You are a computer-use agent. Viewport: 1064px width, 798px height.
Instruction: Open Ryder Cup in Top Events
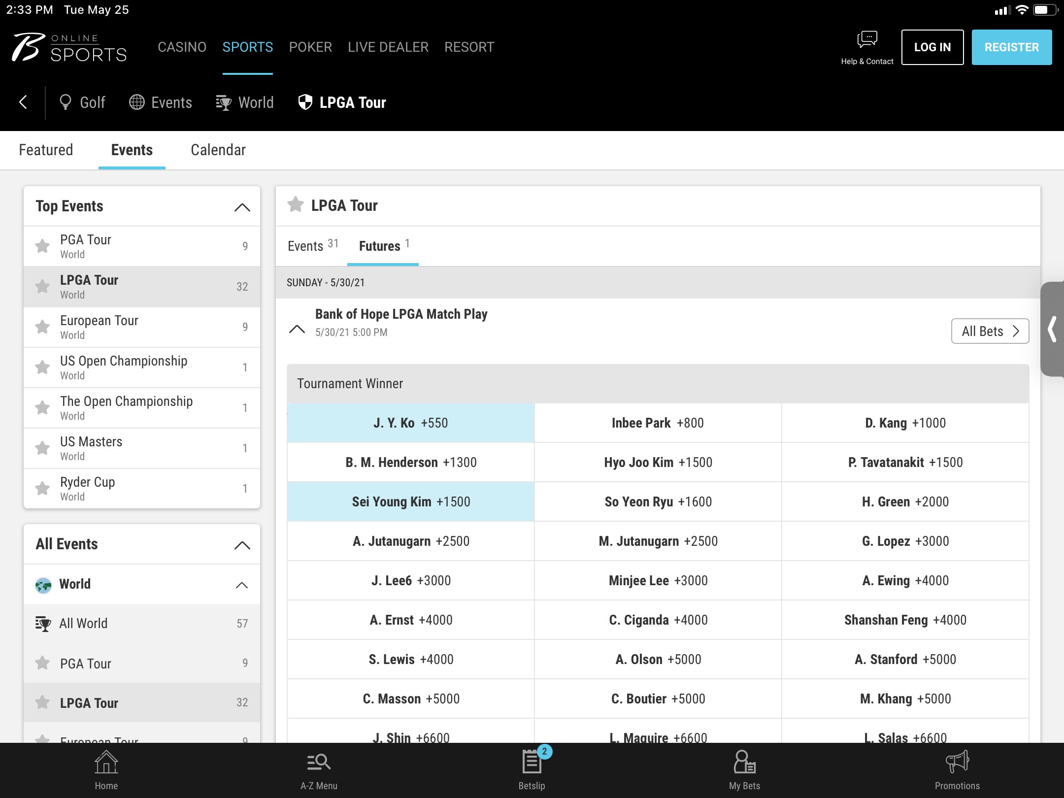142,489
